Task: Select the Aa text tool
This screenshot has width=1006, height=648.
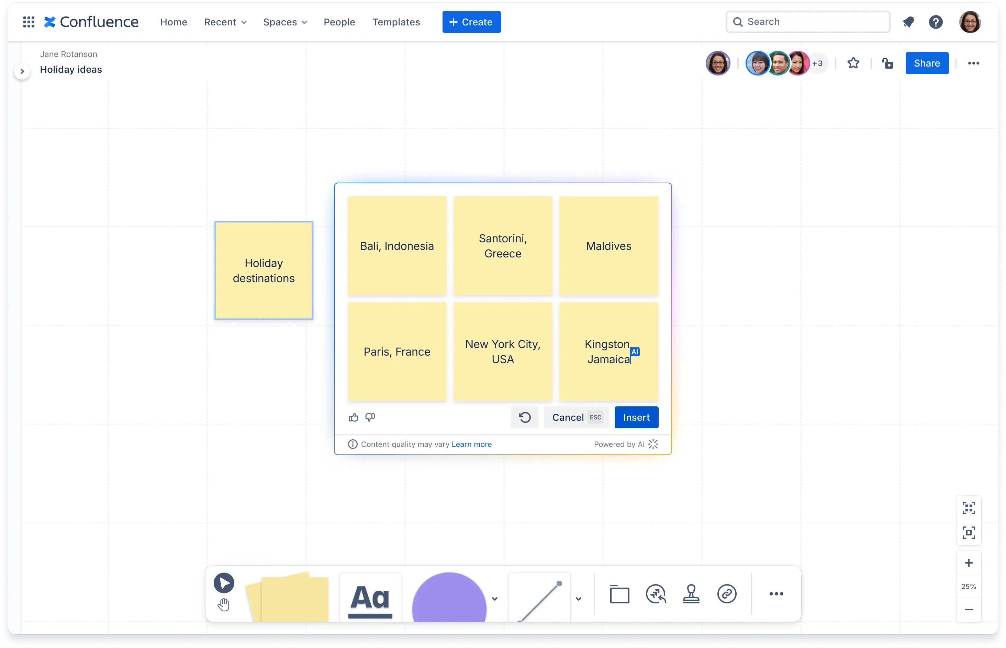Action: (370, 597)
